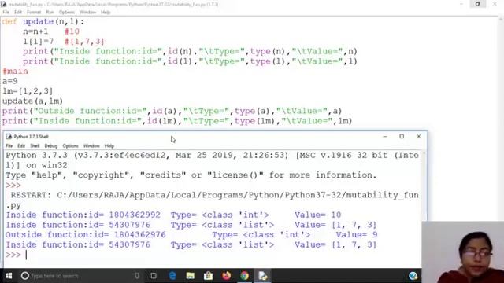Click the 'def update(n,l):' code line

click(x=43, y=22)
